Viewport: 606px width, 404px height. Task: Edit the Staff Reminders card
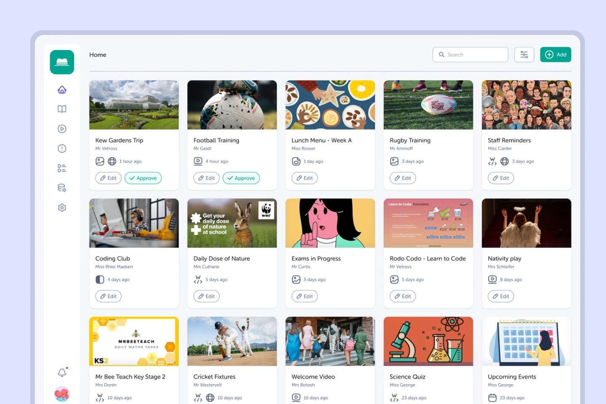[x=501, y=178]
